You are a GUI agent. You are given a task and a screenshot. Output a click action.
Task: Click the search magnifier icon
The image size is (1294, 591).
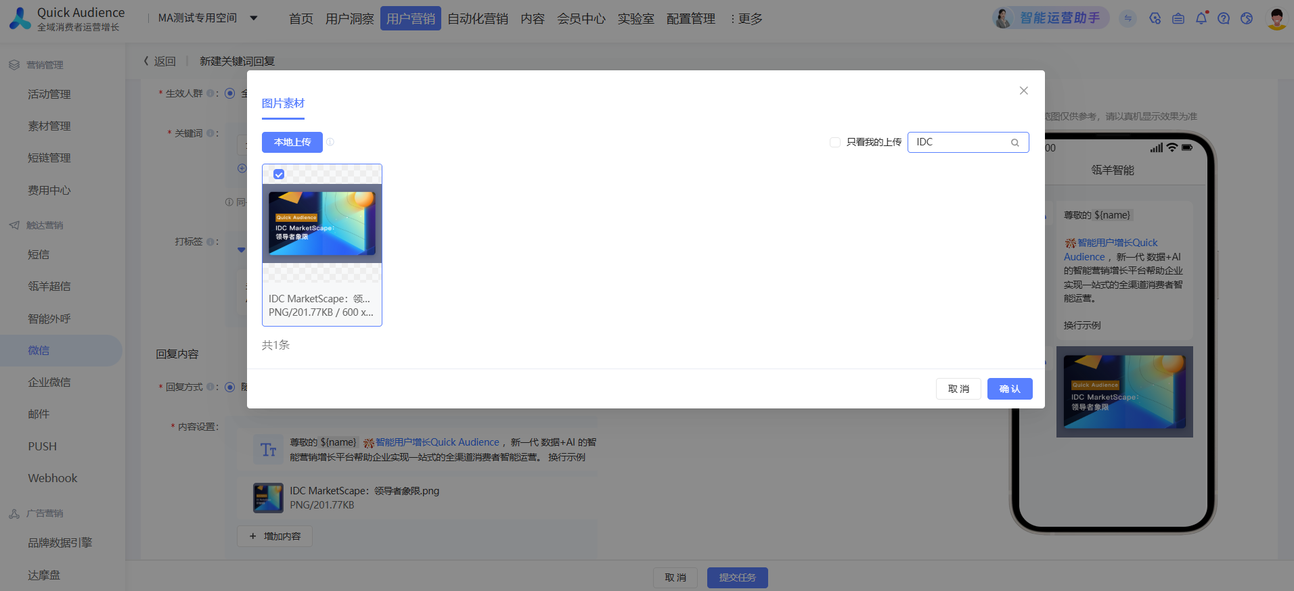1015,143
